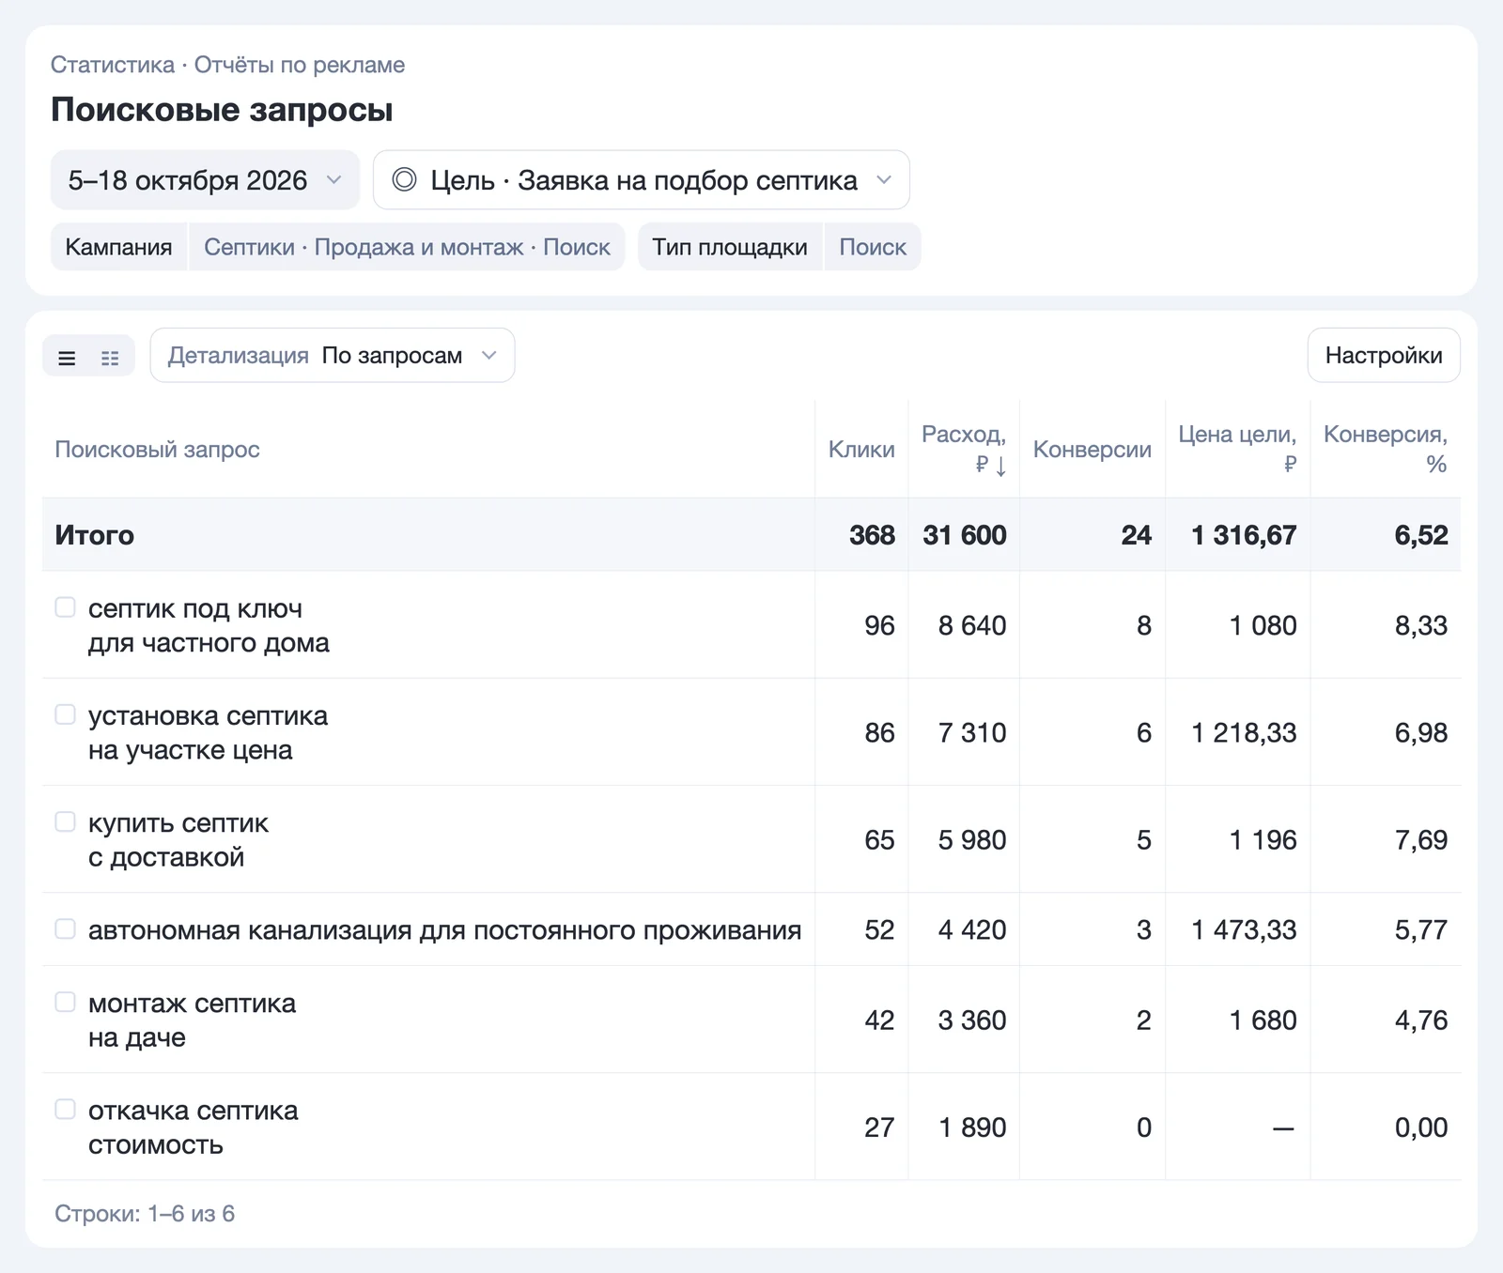The height and width of the screenshot is (1273, 1503).
Task: Click the Кампания filter label
Action: 118,247
